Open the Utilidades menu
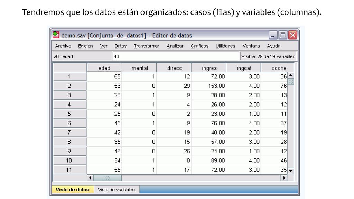Screen dimensions: 354x199 coord(225,46)
